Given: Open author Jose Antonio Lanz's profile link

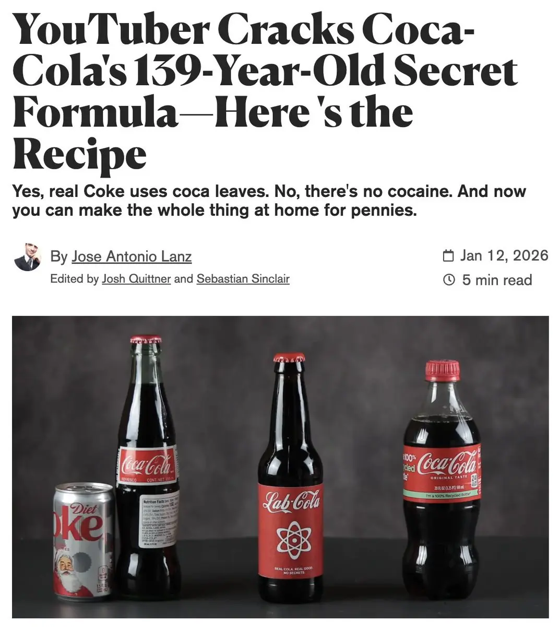Looking at the screenshot, I should [x=132, y=257].
